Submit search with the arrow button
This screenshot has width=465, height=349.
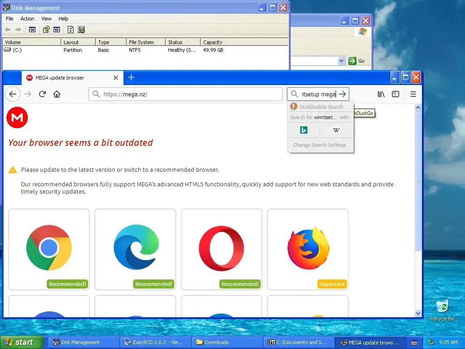pos(342,95)
